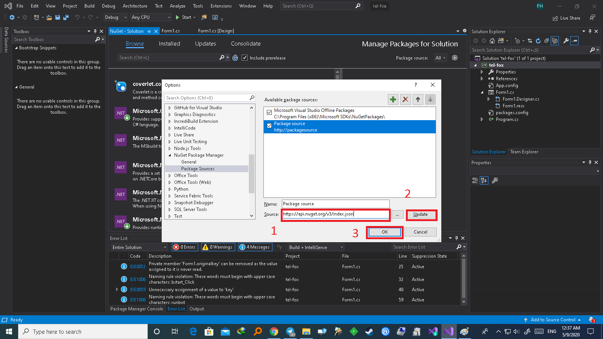Click into the Source URL input field

tap(335, 214)
